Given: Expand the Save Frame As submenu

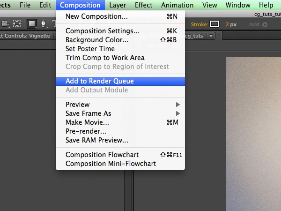Looking at the screenshot, I should [x=120, y=113].
